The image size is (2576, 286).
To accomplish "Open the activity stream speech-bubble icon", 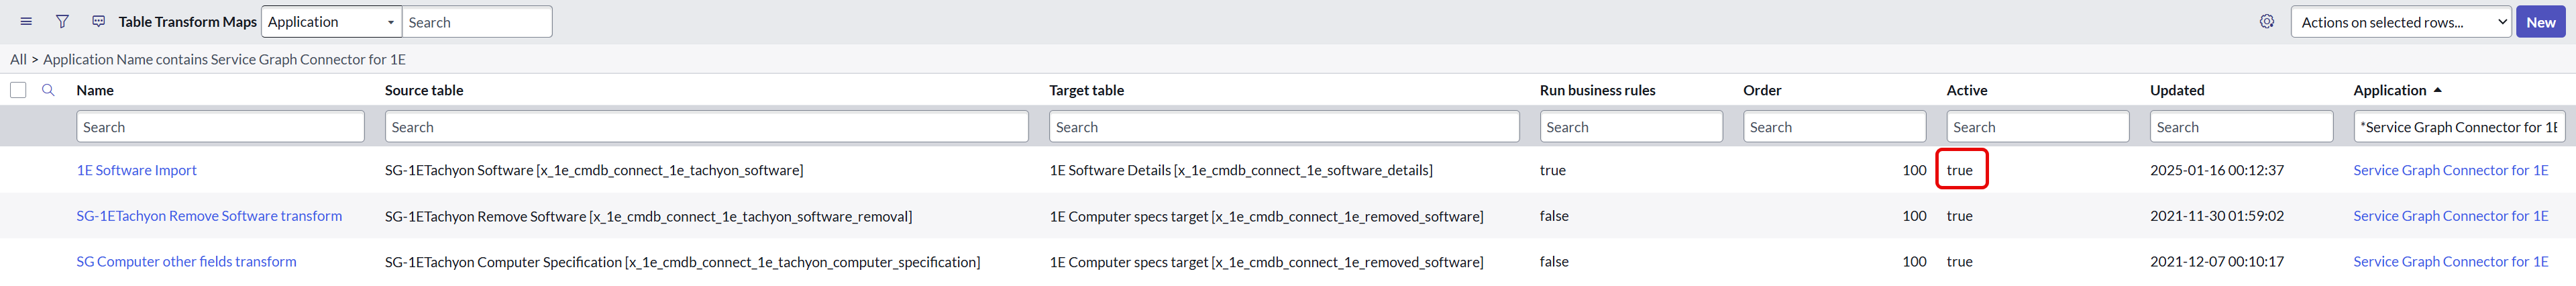I will (98, 22).
